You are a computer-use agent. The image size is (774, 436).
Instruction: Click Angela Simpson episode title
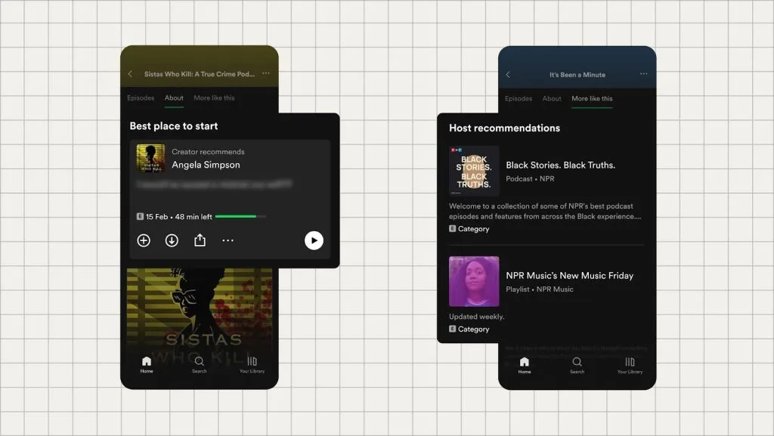pos(206,165)
